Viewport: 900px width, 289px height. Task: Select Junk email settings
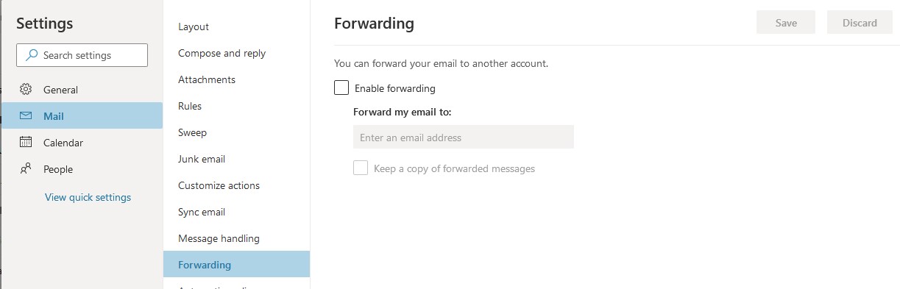click(x=202, y=159)
